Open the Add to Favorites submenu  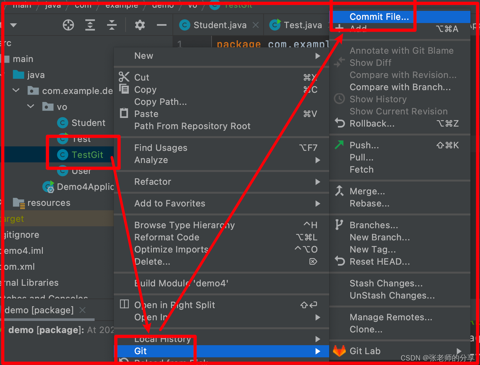221,203
